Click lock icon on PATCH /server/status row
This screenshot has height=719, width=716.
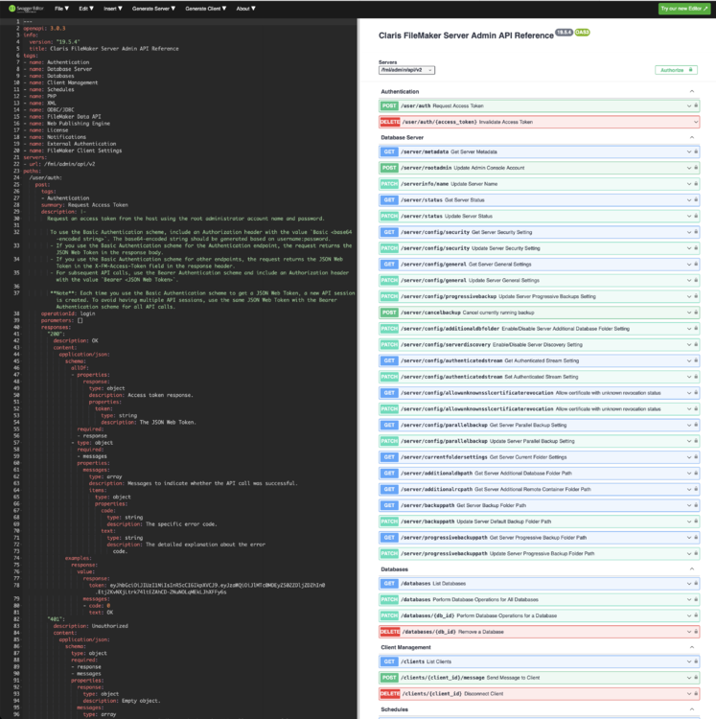[696, 216]
